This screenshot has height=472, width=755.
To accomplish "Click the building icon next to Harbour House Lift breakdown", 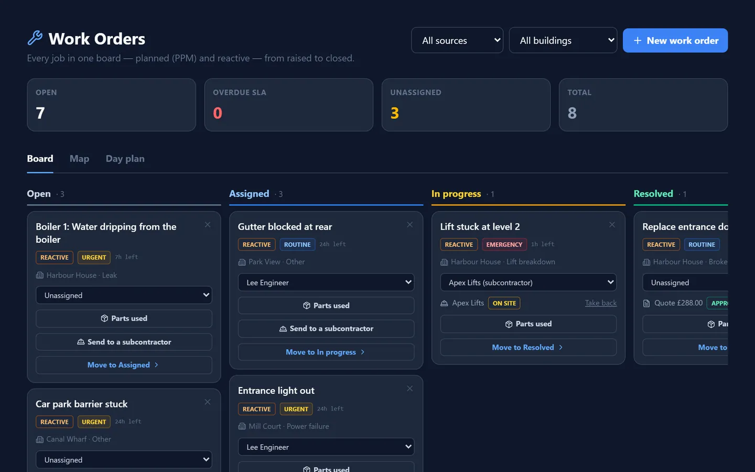I will pos(444,262).
